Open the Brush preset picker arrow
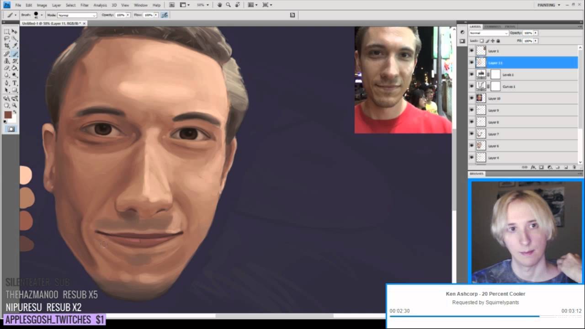 [42, 15]
